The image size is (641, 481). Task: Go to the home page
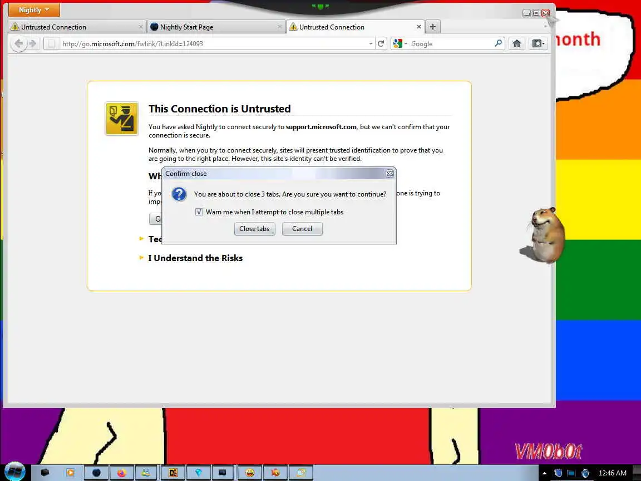(x=517, y=43)
